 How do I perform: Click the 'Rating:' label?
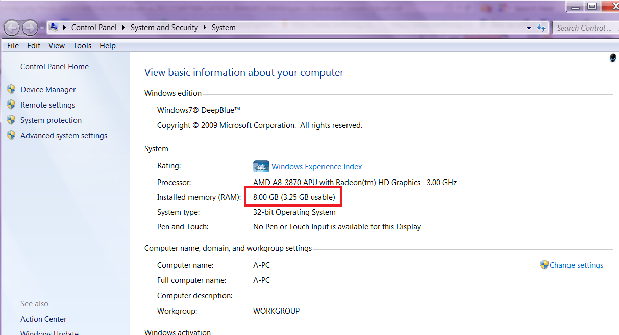[169, 166]
